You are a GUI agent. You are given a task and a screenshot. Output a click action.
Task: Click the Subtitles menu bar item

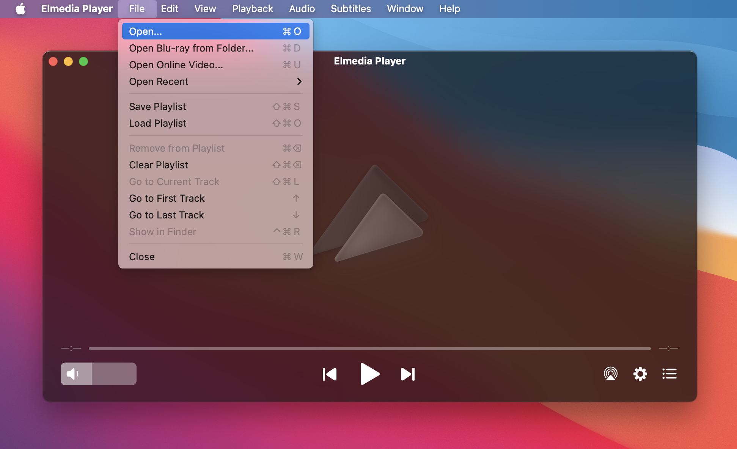[350, 8]
